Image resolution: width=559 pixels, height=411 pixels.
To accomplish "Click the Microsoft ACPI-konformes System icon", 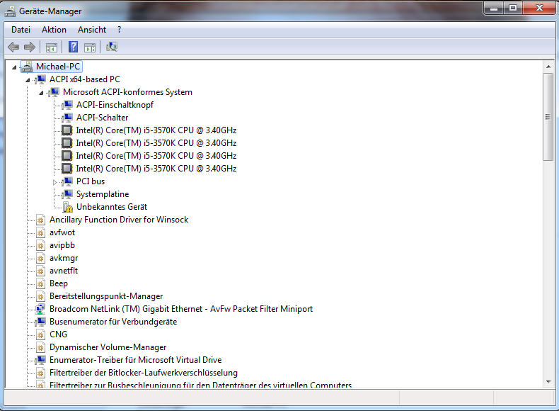I will (x=54, y=92).
